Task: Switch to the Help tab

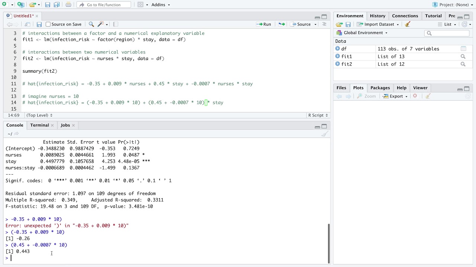Action: pos(401,88)
